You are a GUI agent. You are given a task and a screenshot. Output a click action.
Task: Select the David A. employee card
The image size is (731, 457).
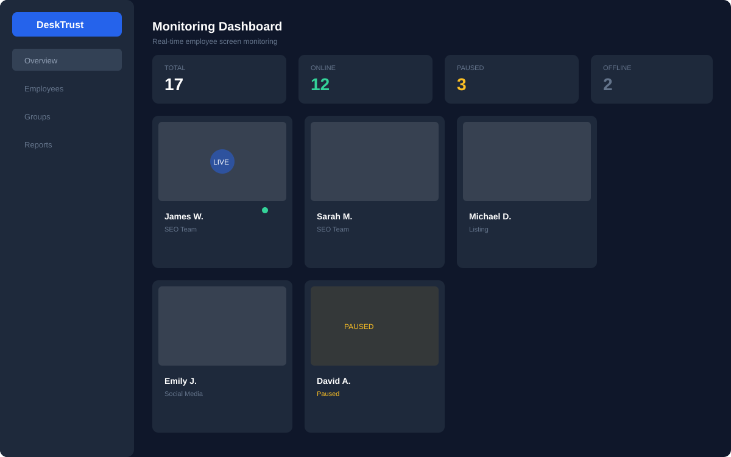[x=374, y=356]
